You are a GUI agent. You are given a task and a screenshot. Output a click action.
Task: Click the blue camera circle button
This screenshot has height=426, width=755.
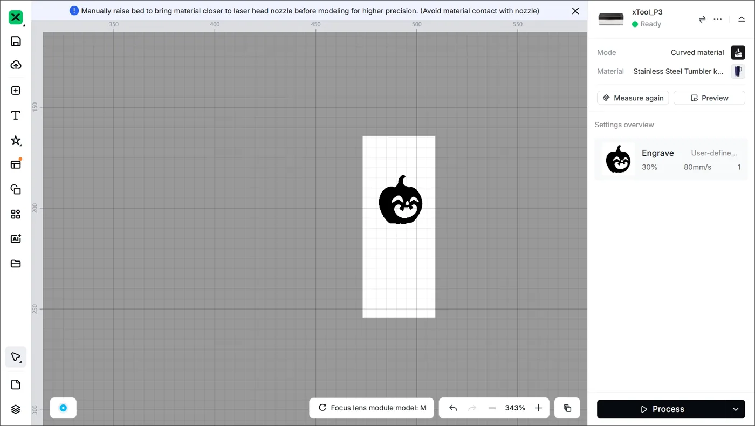(63, 408)
